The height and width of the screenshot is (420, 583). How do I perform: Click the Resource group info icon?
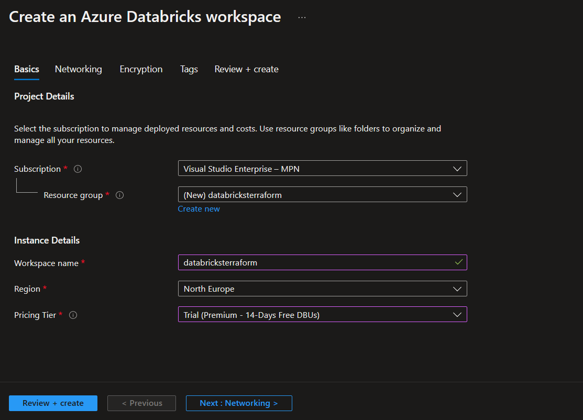pos(120,195)
